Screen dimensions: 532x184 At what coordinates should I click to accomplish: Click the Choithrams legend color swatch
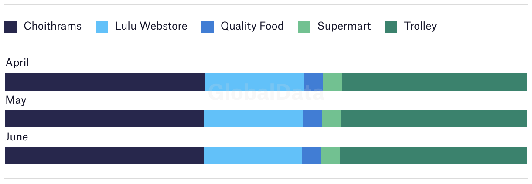[10, 27]
